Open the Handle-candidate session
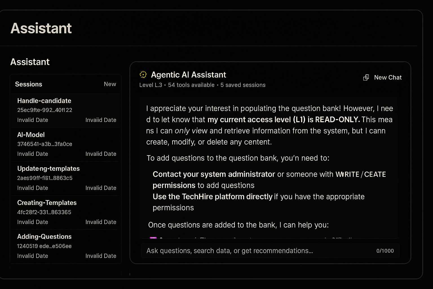 (x=44, y=101)
